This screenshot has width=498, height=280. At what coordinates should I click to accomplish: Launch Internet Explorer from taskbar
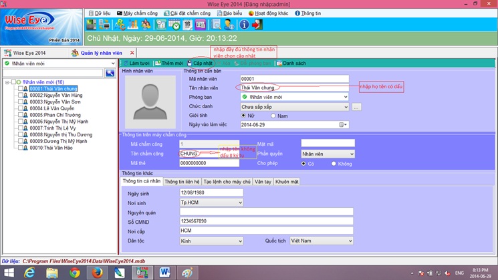click(29, 273)
